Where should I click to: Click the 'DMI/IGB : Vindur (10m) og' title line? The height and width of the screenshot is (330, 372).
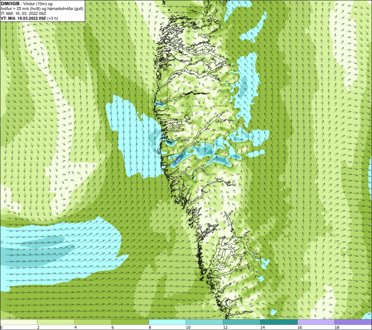point(27,4)
